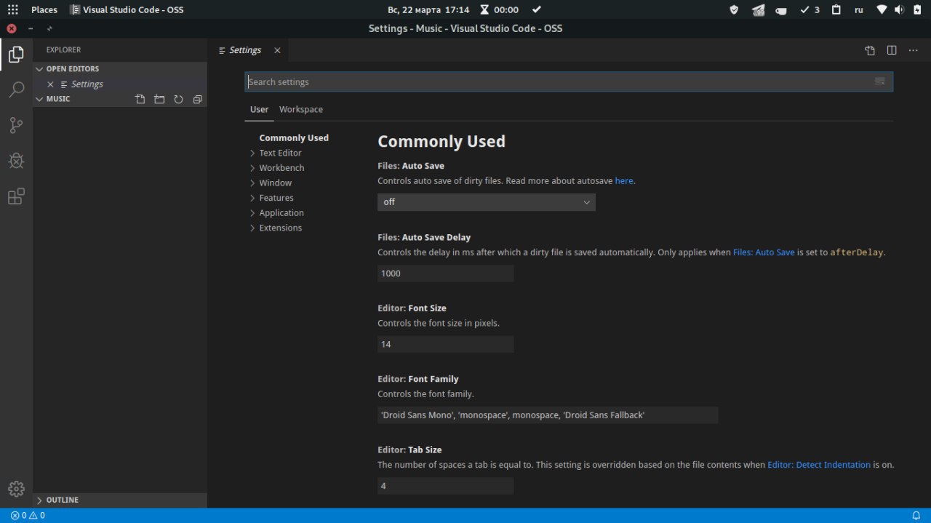Follow the Editor: Detect Indentation link
The image size is (931, 523).
pyautogui.click(x=819, y=465)
